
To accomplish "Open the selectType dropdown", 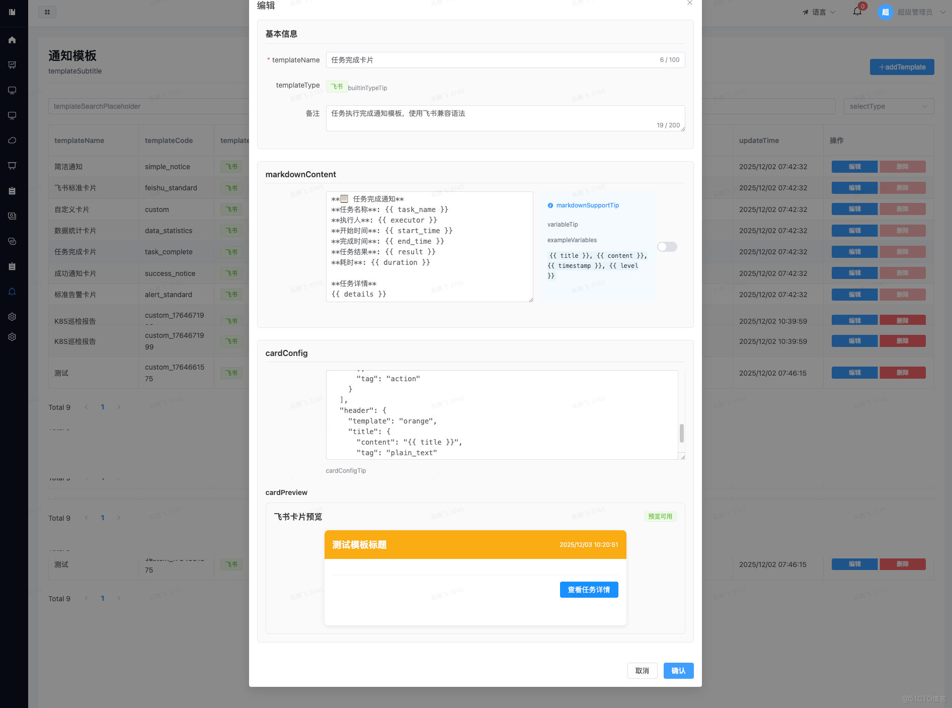I will (889, 106).
